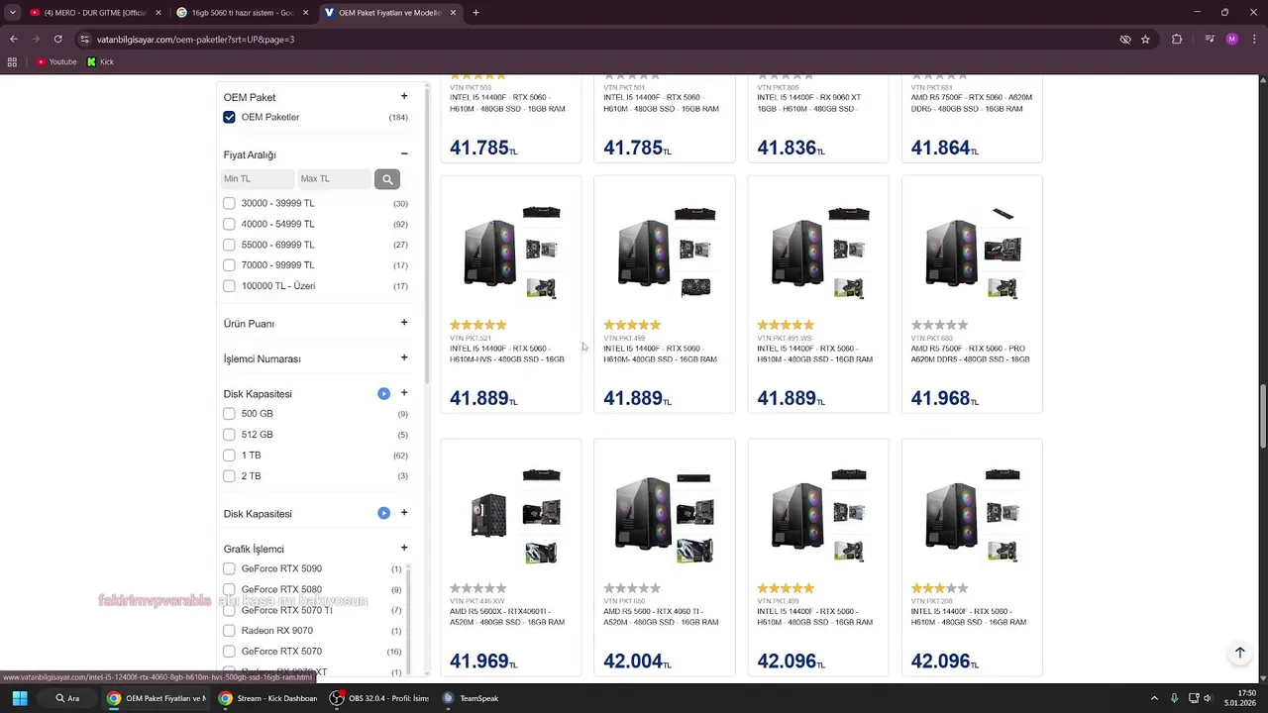The height and width of the screenshot is (713, 1268).
Task: Check the Radeon RX 9070 filter
Action: (229, 631)
